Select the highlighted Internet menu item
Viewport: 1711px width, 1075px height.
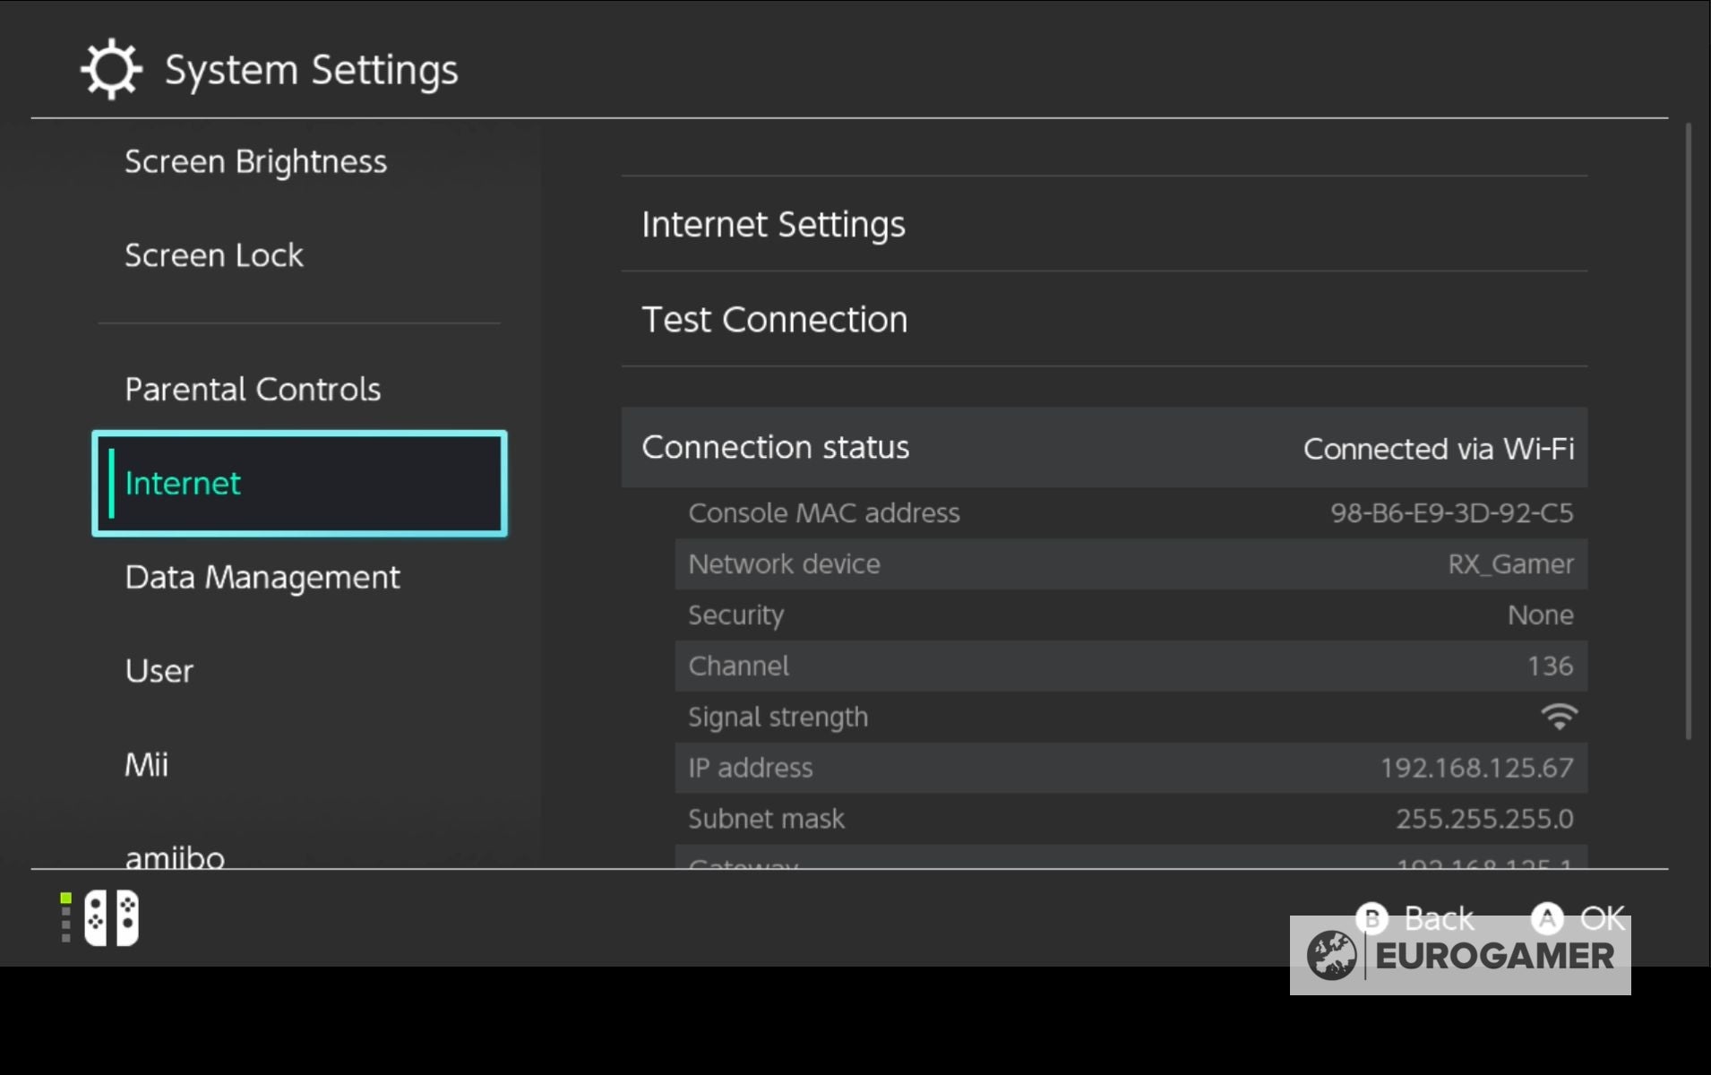pyautogui.click(x=299, y=484)
